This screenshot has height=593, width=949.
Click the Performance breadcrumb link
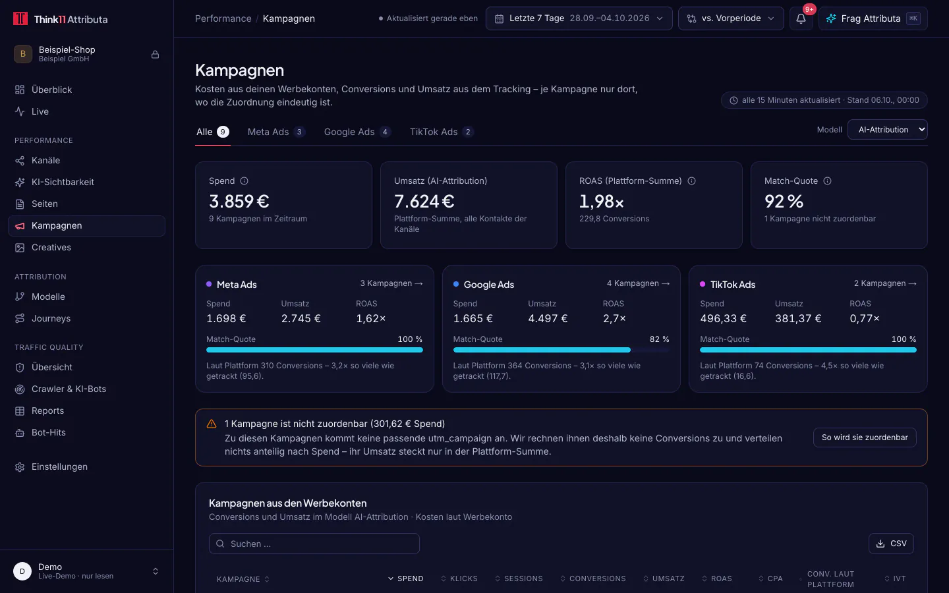coord(223,18)
